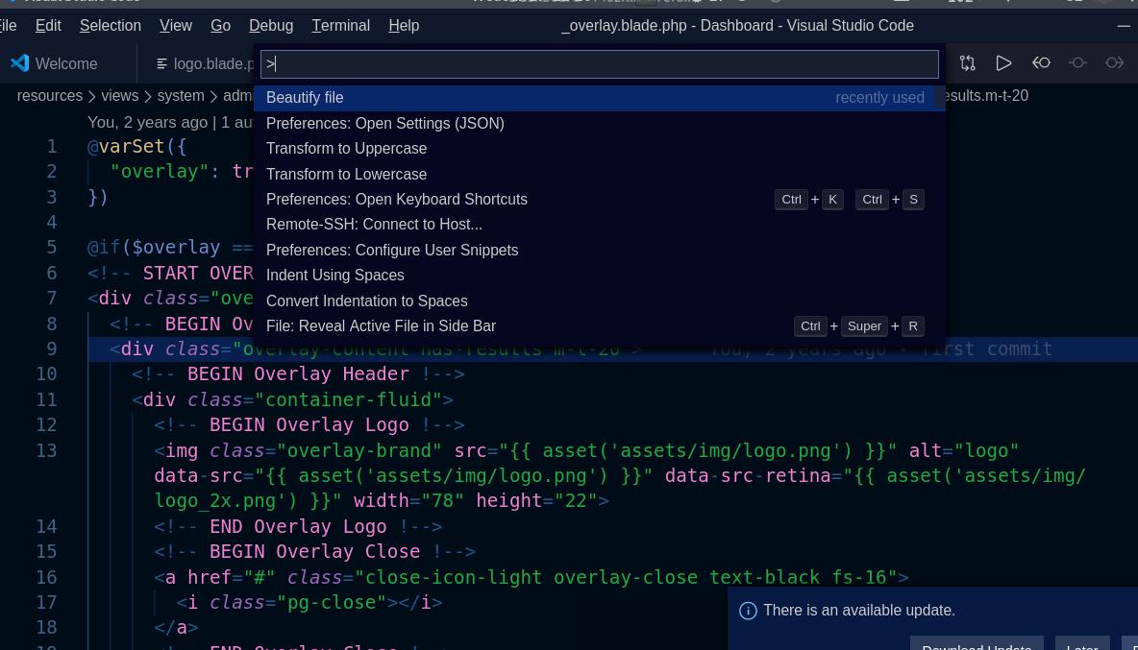Click the file icon on logo.blade.php tab
This screenshot has width=1138, height=650.
pyautogui.click(x=161, y=64)
